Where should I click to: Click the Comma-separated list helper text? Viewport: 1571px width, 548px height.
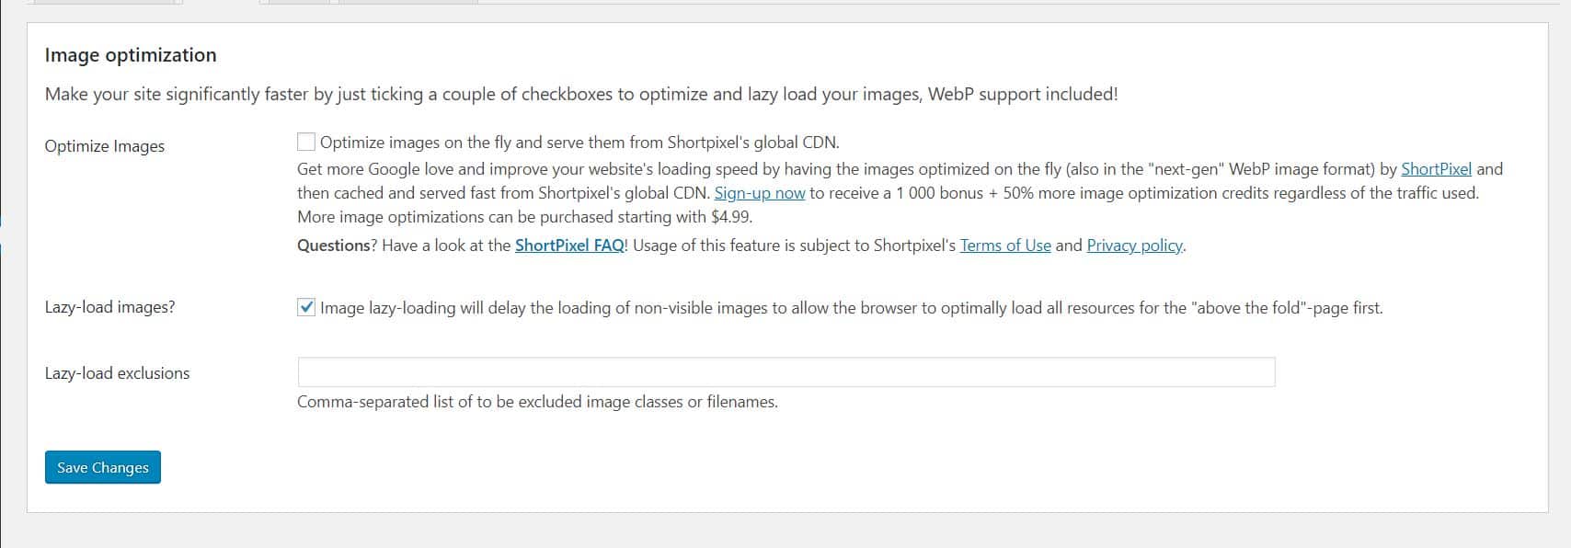point(537,402)
